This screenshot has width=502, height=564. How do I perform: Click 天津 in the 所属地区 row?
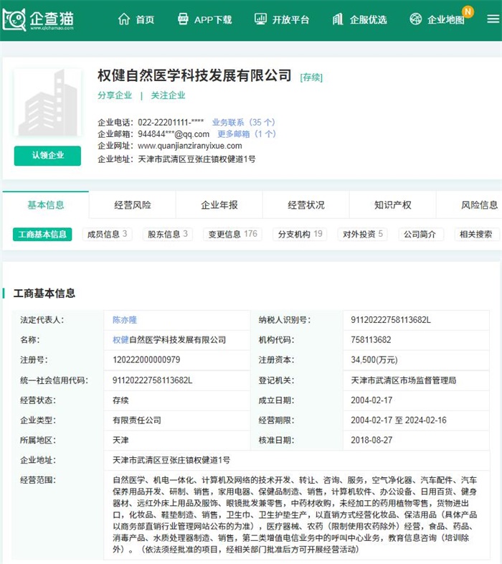pos(120,440)
